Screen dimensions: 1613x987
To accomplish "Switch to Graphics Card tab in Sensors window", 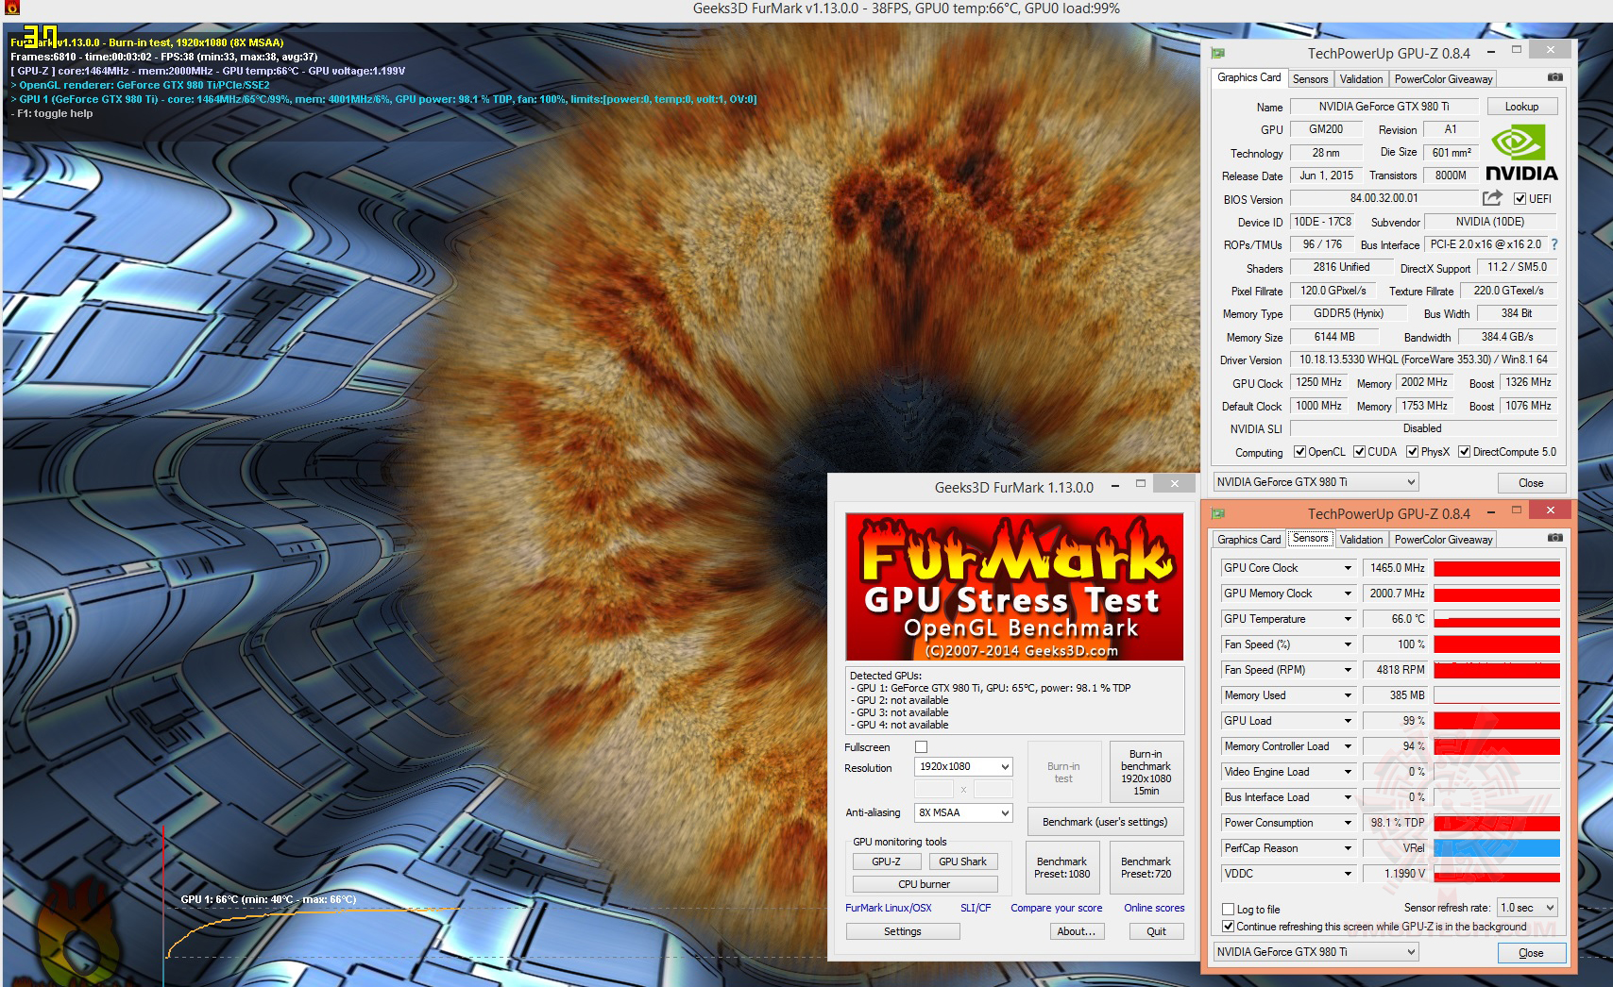I will tap(1248, 540).
